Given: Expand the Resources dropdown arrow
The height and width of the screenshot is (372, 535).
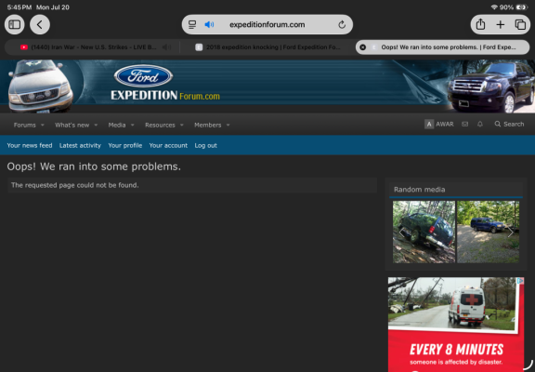Looking at the screenshot, I should (x=182, y=125).
